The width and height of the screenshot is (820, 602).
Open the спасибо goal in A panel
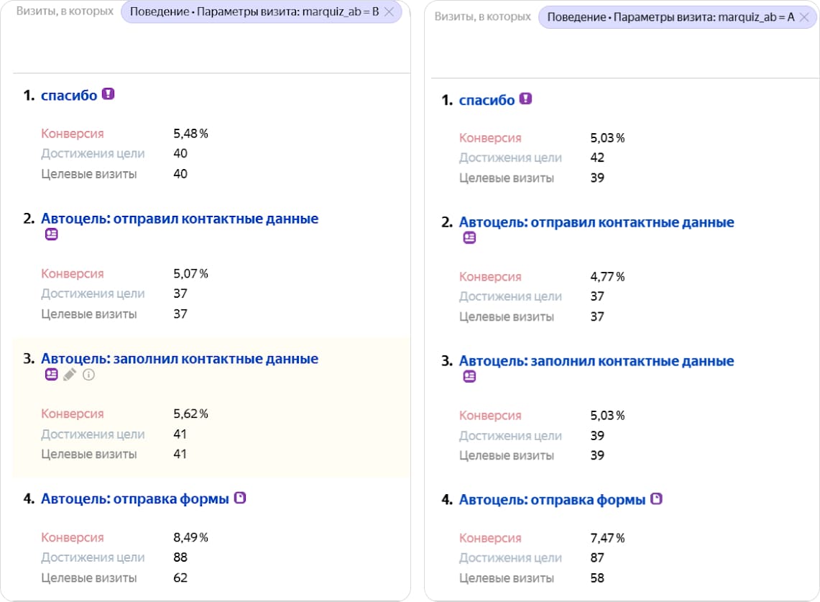click(487, 99)
